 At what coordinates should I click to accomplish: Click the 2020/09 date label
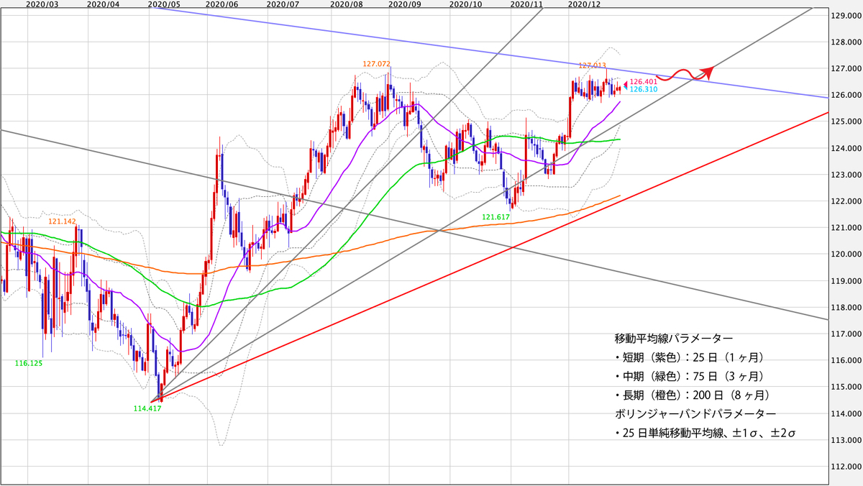tap(404, 4)
